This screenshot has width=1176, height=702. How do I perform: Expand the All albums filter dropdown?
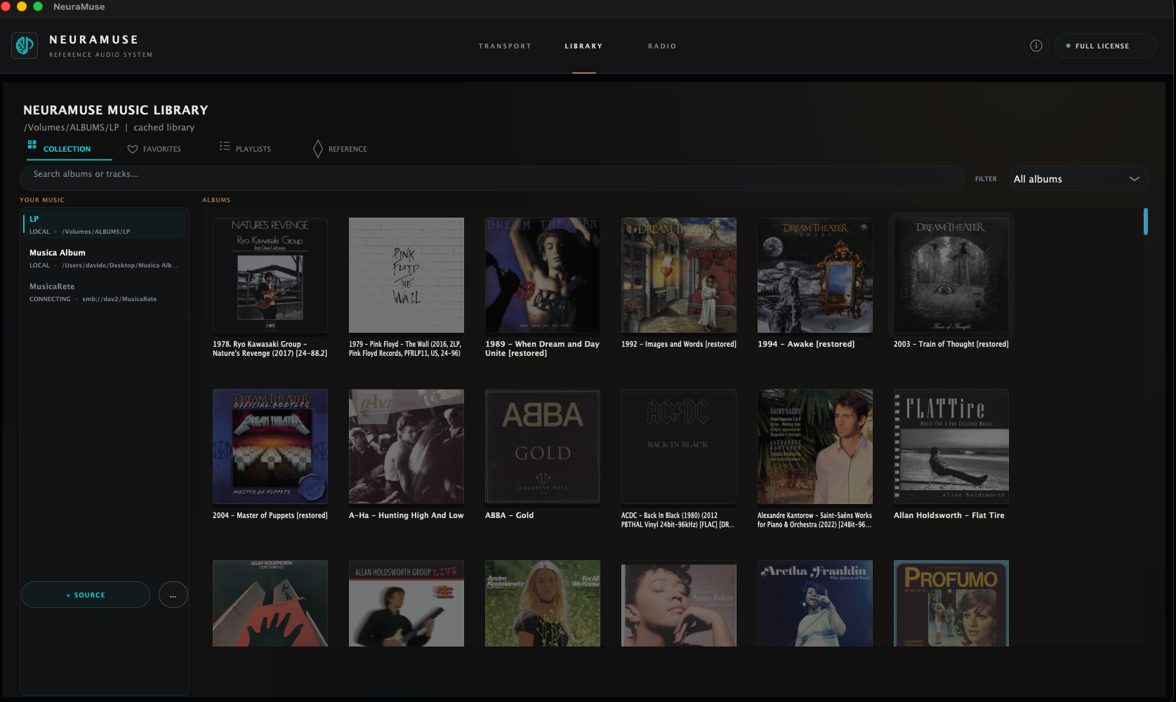pos(1079,179)
